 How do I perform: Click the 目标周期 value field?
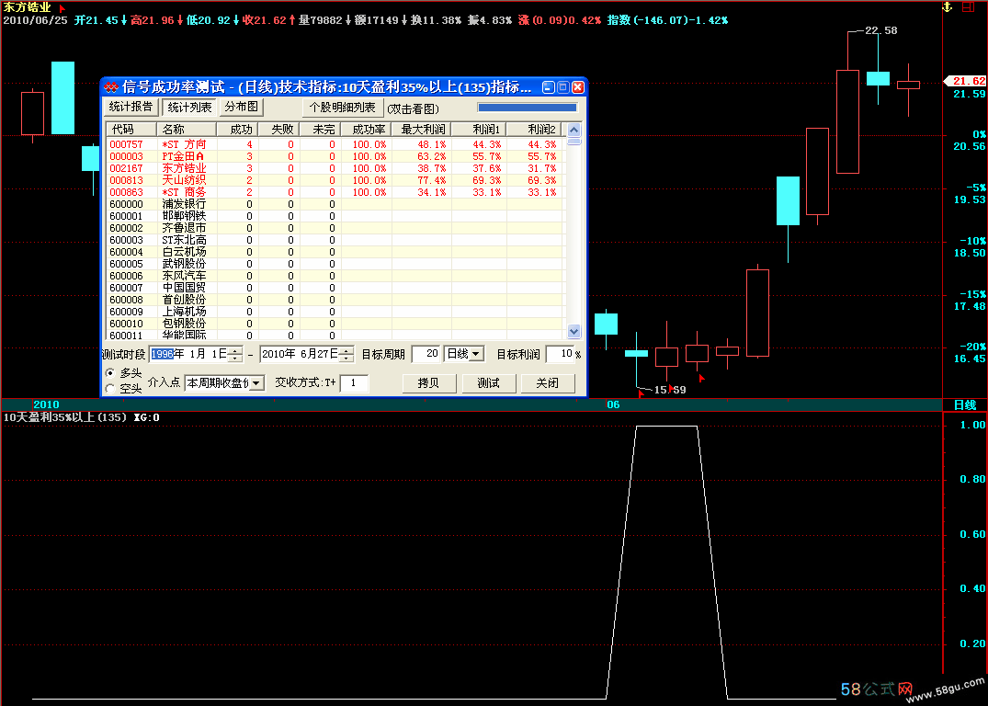click(426, 354)
